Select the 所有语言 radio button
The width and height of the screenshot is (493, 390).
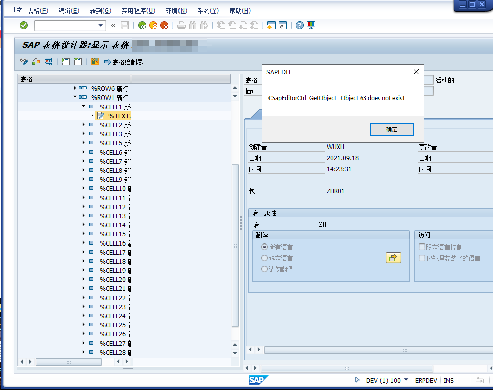click(x=265, y=247)
